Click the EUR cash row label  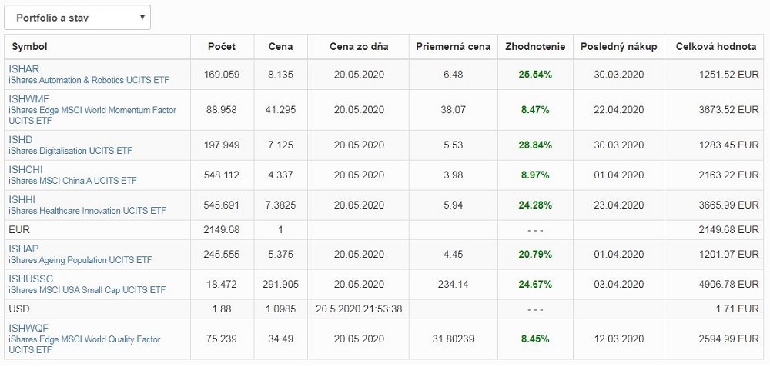coord(18,229)
